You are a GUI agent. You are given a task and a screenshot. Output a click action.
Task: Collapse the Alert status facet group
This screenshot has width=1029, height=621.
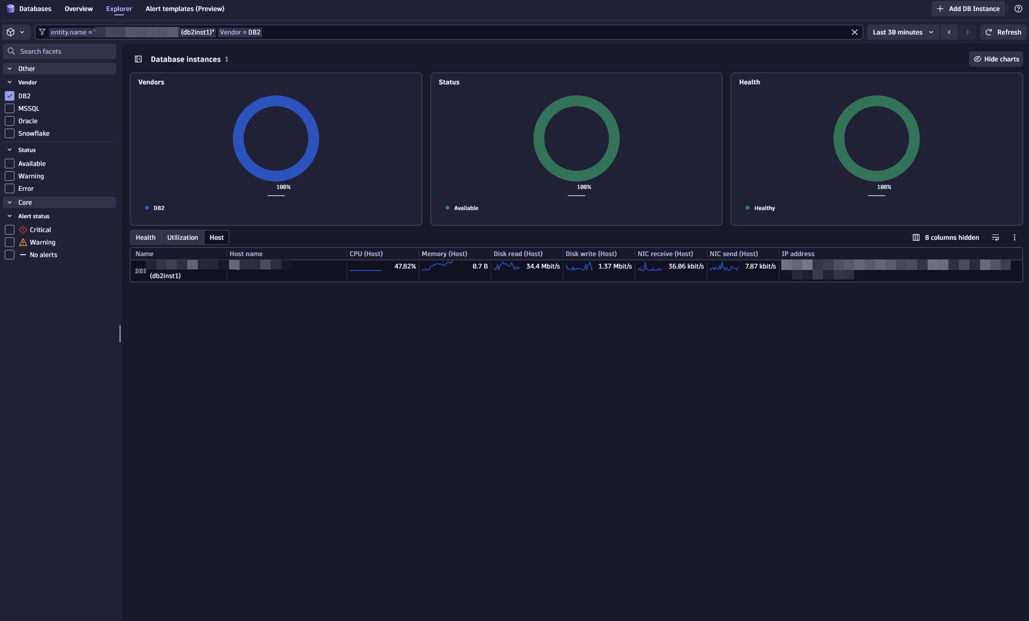coord(10,216)
